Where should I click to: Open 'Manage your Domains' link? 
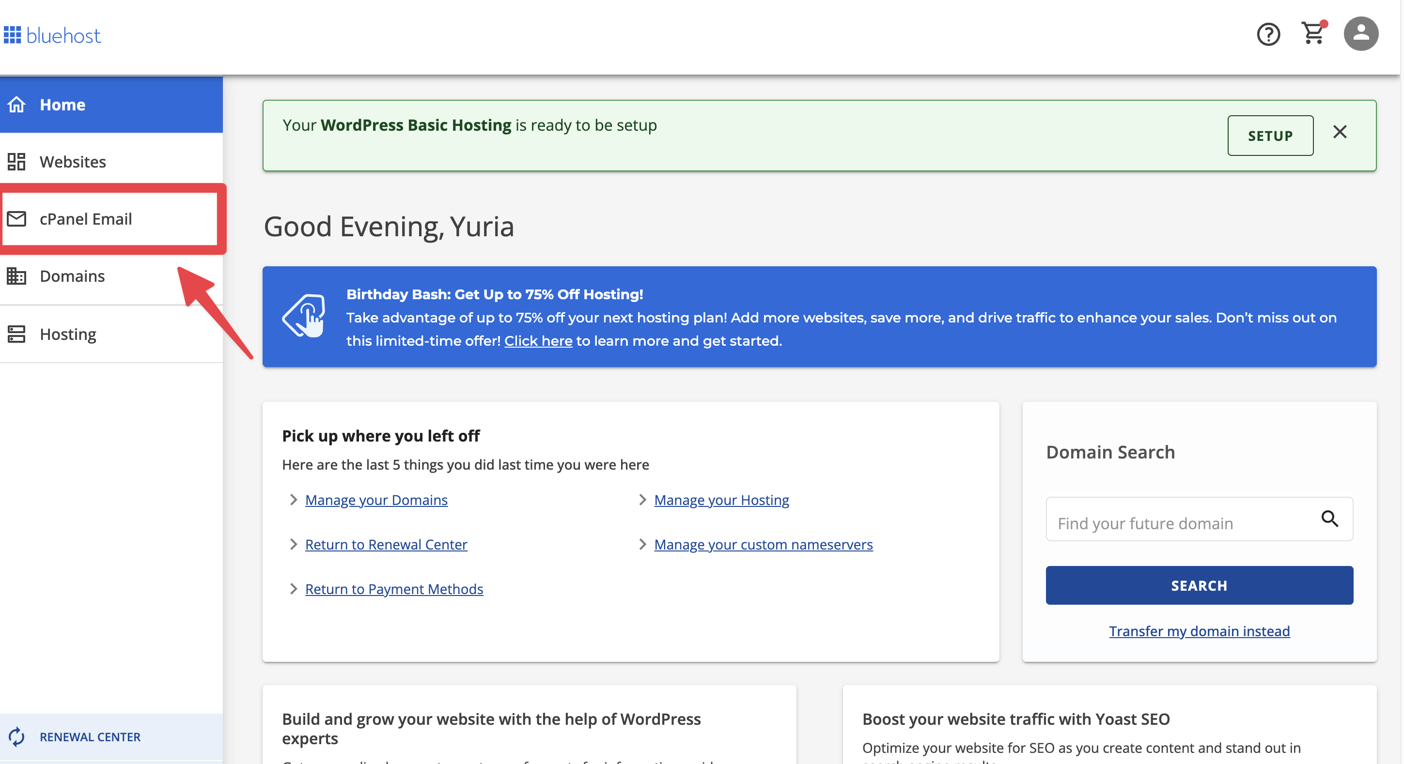[376, 500]
